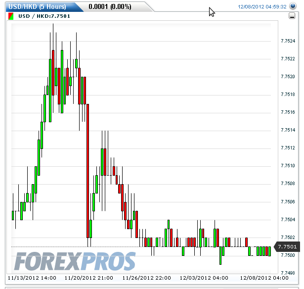Click the 11/20/2012 21:00 date label
This screenshot has height=289, width=304.
tap(89, 278)
